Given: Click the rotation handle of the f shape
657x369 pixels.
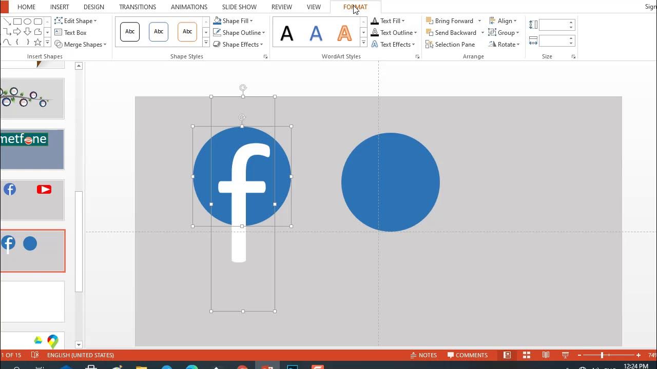Looking at the screenshot, I should (243, 88).
